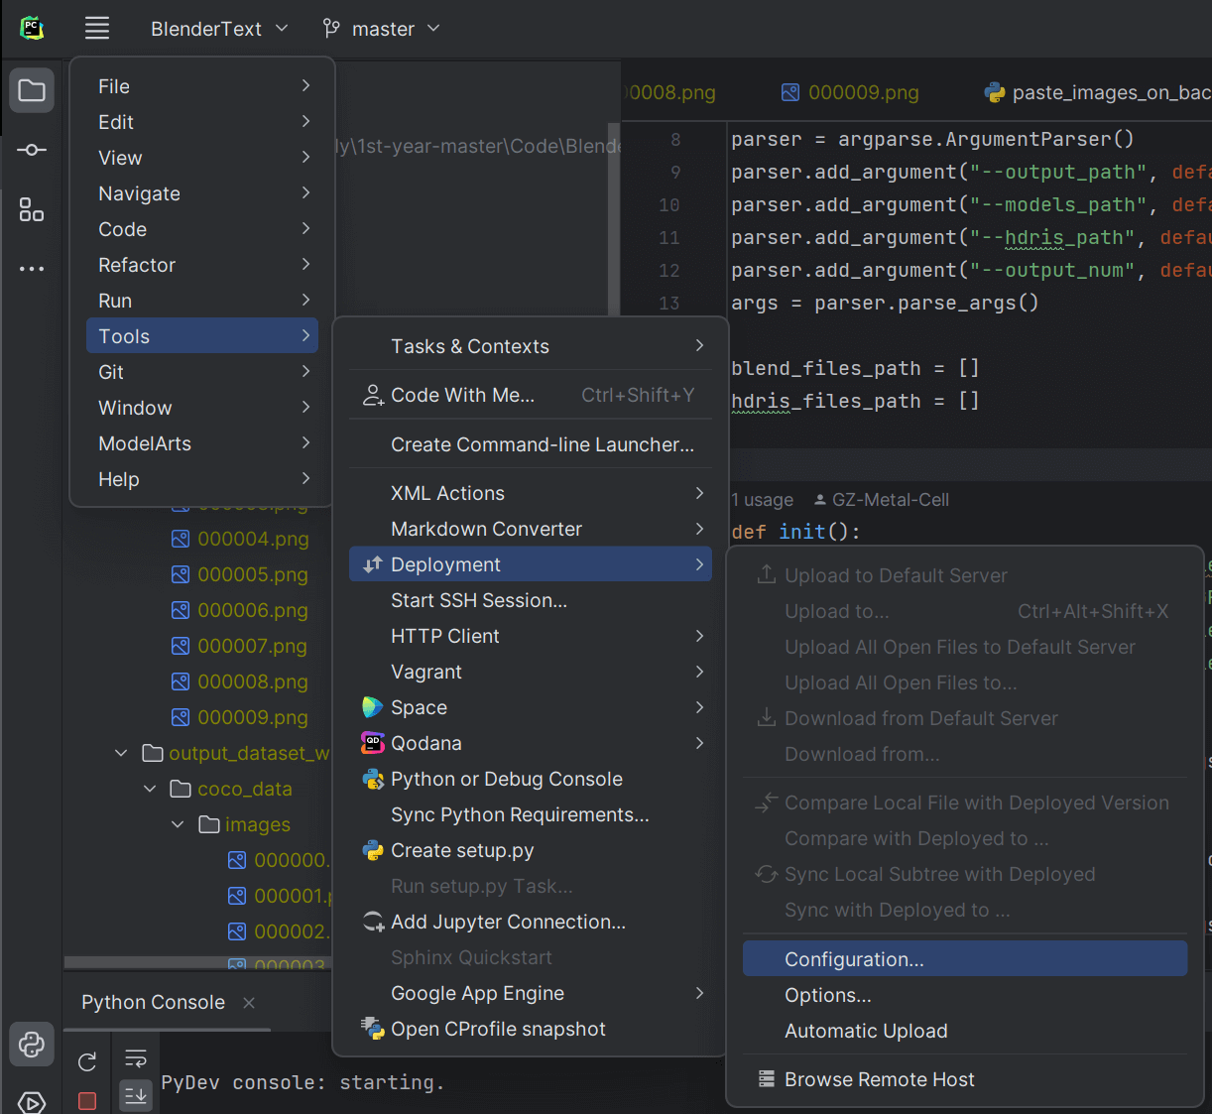Image resolution: width=1212 pixels, height=1114 pixels.
Task: Open the File menu
Action: (202, 86)
